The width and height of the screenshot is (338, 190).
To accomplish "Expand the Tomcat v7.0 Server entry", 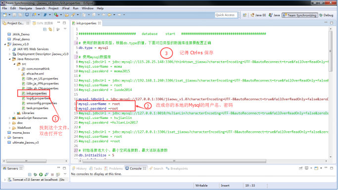I will pyautogui.click(x=5, y=180).
